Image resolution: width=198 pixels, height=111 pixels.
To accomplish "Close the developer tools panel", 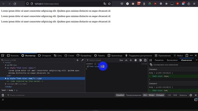I will coord(196,55).
